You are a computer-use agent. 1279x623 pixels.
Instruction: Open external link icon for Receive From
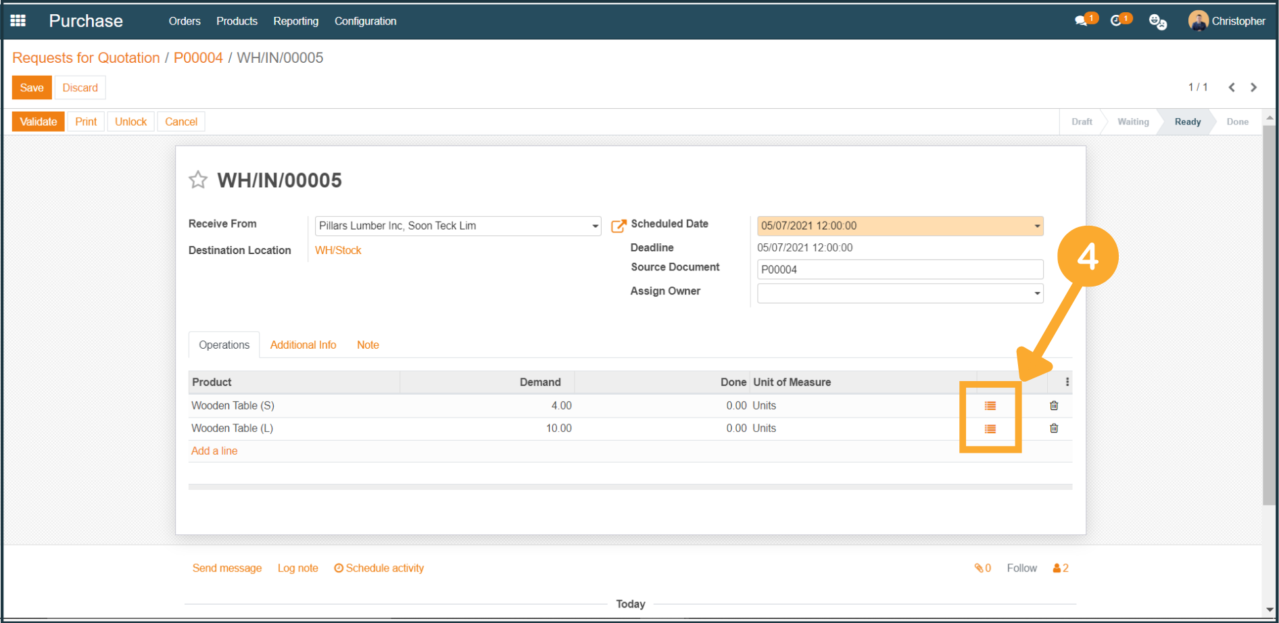[x=618, y=226]
